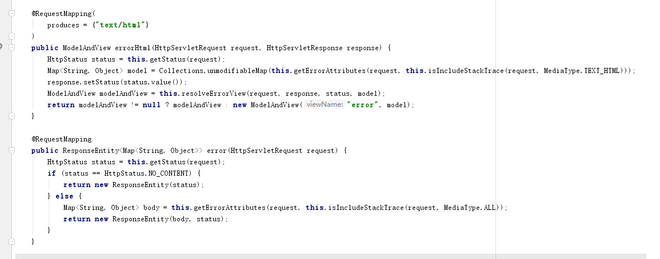This screenshot has height=259, width=660.
Task: Click getStatus call inside the errorHtml method
Action: 168,59
